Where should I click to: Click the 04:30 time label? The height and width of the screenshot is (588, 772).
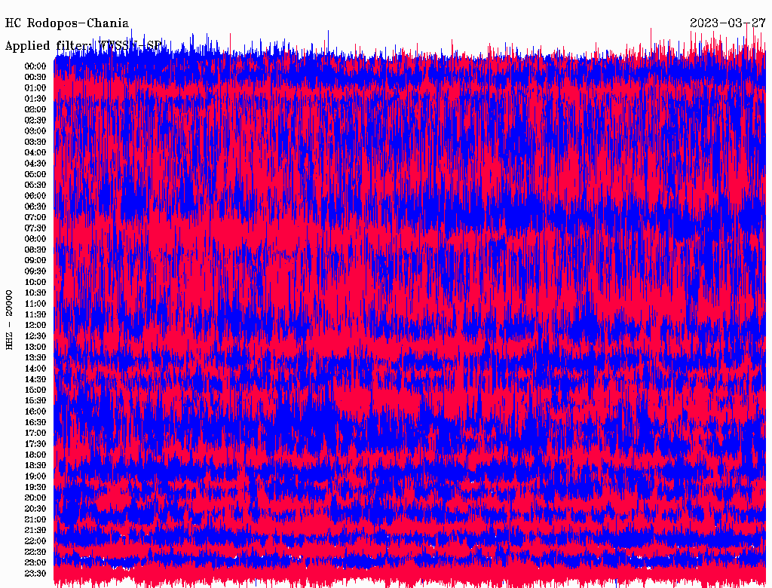[x=35, y=164]
